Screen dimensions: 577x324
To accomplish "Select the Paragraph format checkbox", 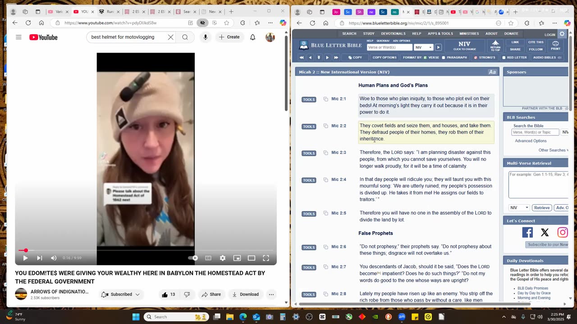I will click(x=443, y=58).
